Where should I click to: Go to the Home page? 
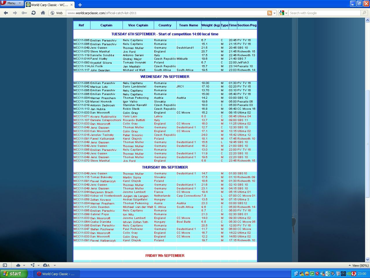coord(43,13)
